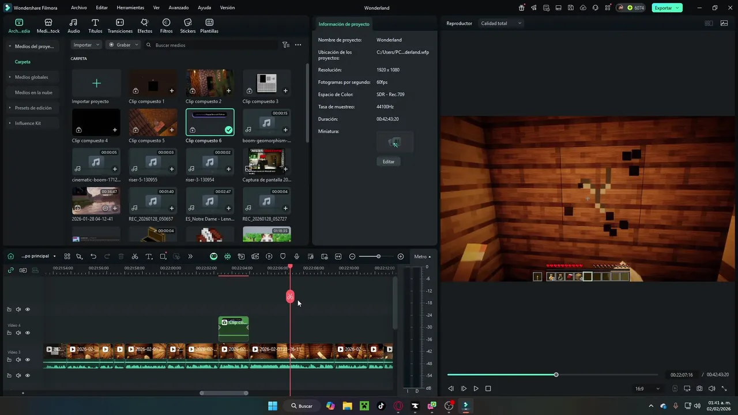The height and width of the screenshot is (415, 738).
Task: Open the Editar menu
Action: 101,8
